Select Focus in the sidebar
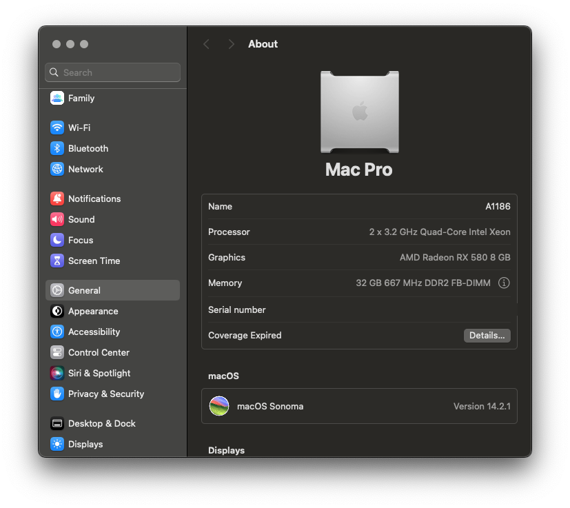The width and height of the screenshot is (570, 508). 113,240
